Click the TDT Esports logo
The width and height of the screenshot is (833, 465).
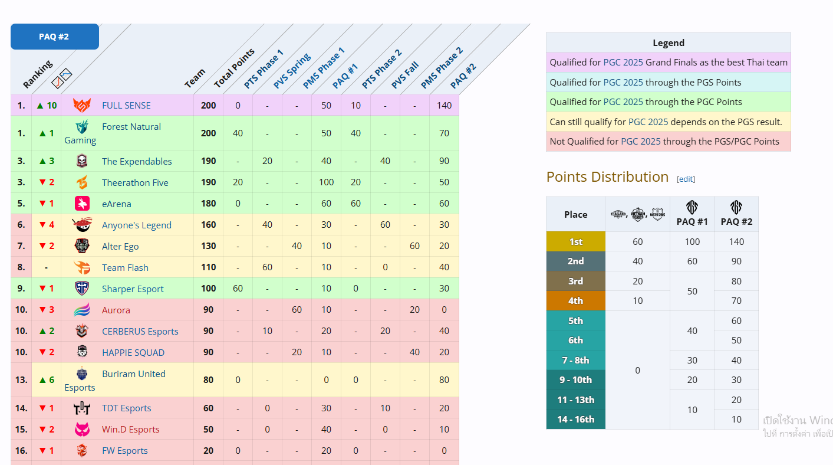click(82, 408)
